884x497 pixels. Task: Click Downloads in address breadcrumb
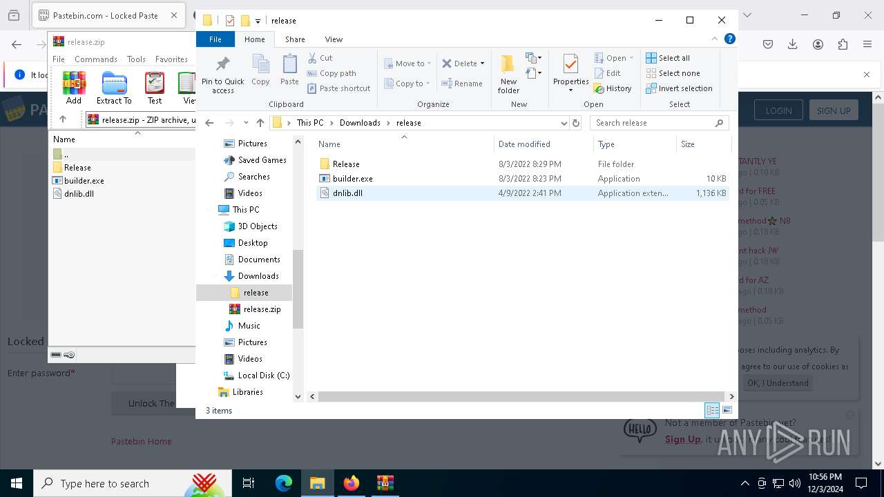[360, 123]
